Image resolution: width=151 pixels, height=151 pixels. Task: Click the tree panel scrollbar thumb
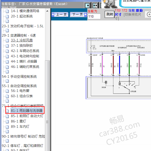coord(47,106)
